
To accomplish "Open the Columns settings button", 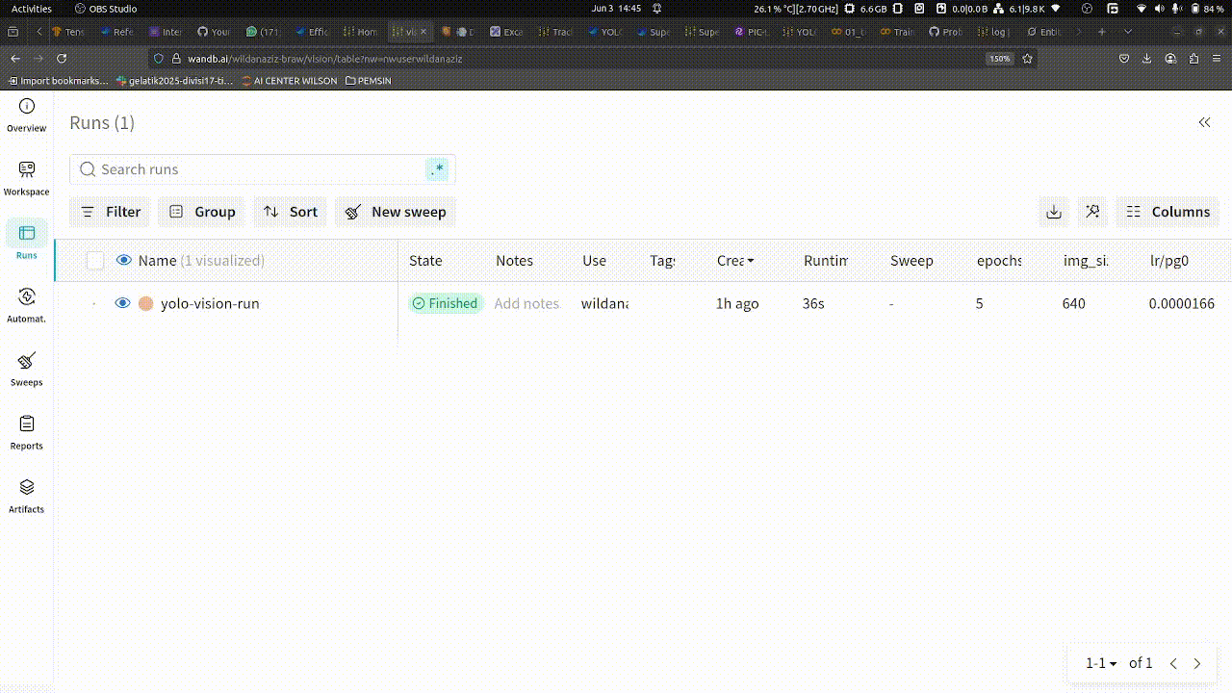I will (x=1168, y=212).
